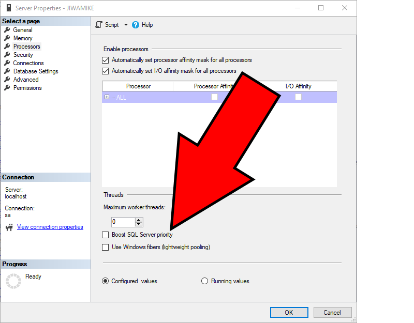Click the maximum worker threads input field
The image size is (414, 323).
(x=123, y=222)
